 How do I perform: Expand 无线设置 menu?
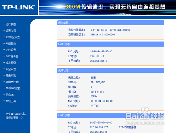tap(11, 50)
